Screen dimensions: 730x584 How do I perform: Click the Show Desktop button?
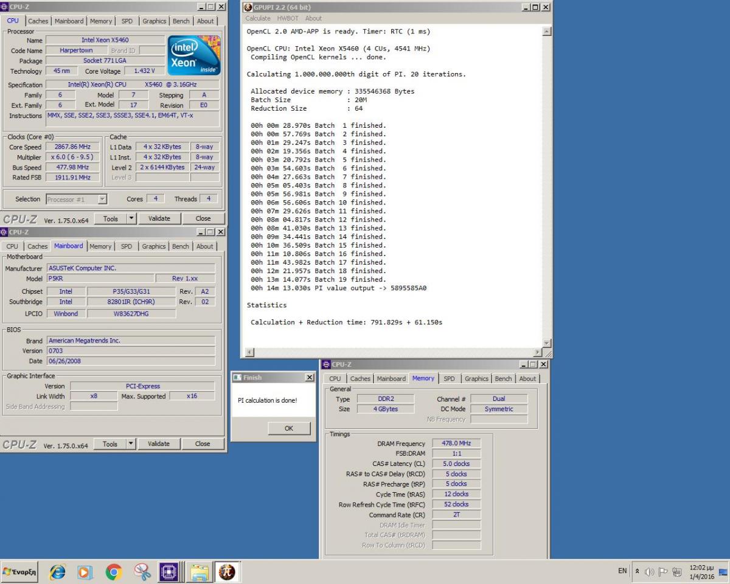coord(723,571)
